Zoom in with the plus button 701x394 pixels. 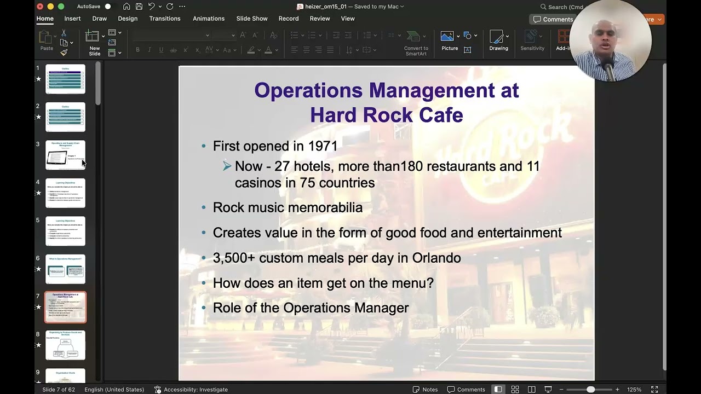[617, 390]
